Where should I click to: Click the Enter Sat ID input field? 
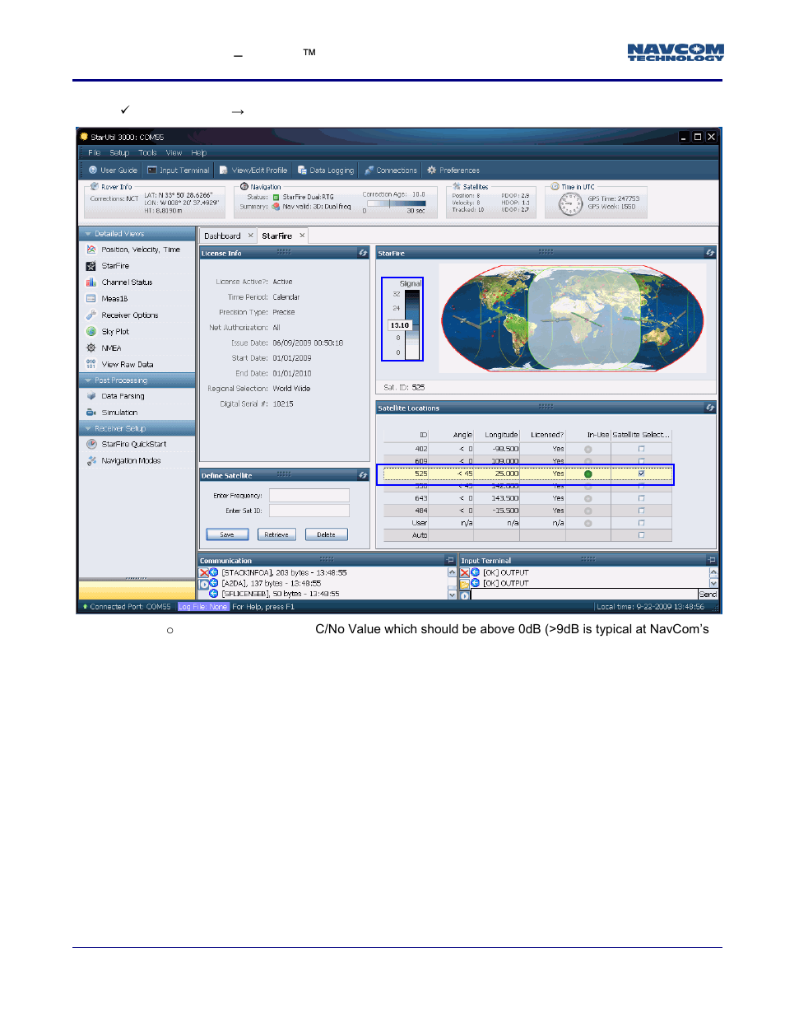[309, 511]
